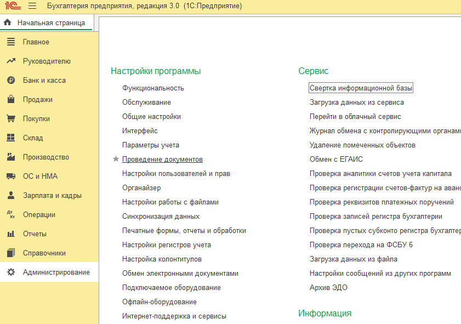
Task: Open Загрузка данных из файла
Action: pos(354,259)
